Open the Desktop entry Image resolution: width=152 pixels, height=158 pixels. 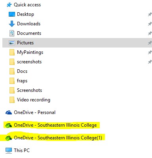25,14
